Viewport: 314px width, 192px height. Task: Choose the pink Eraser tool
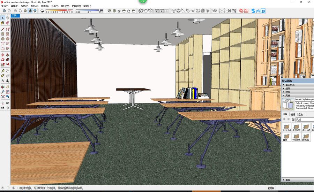pyautogui.click(x=8, y=23)
